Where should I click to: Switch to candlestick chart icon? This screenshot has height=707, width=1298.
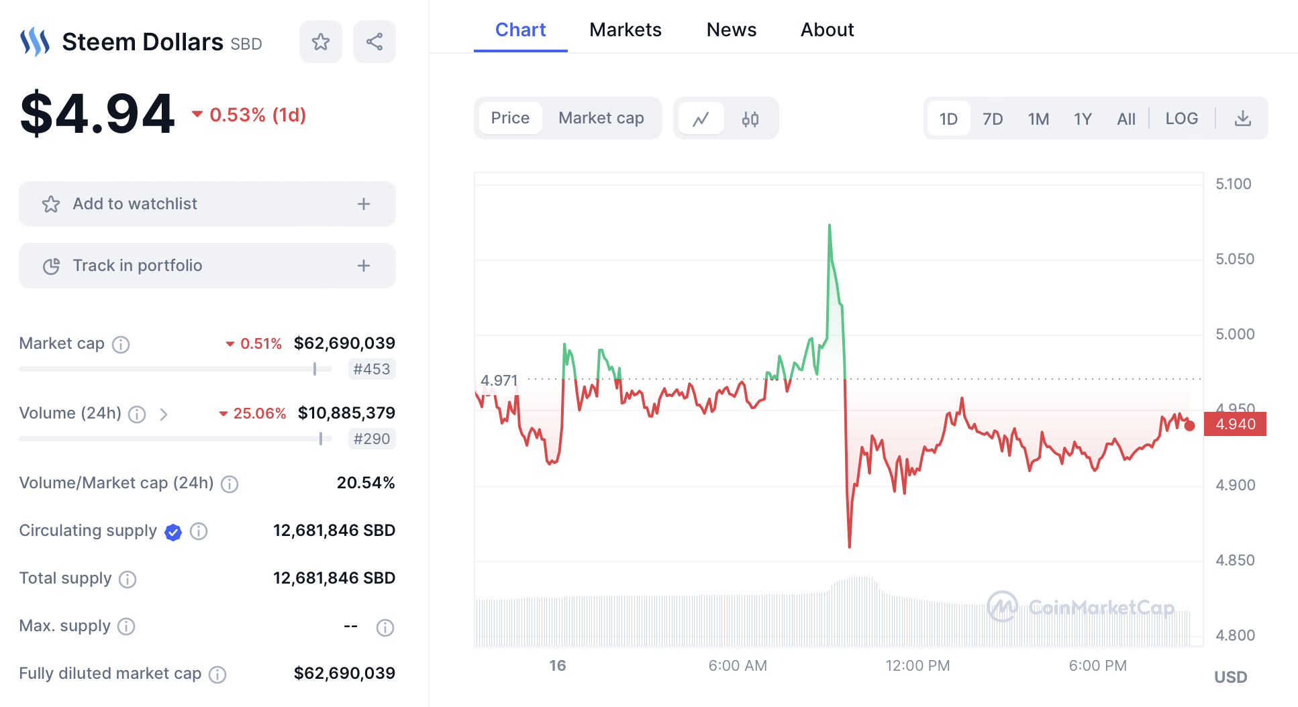[x=750, y=119]
